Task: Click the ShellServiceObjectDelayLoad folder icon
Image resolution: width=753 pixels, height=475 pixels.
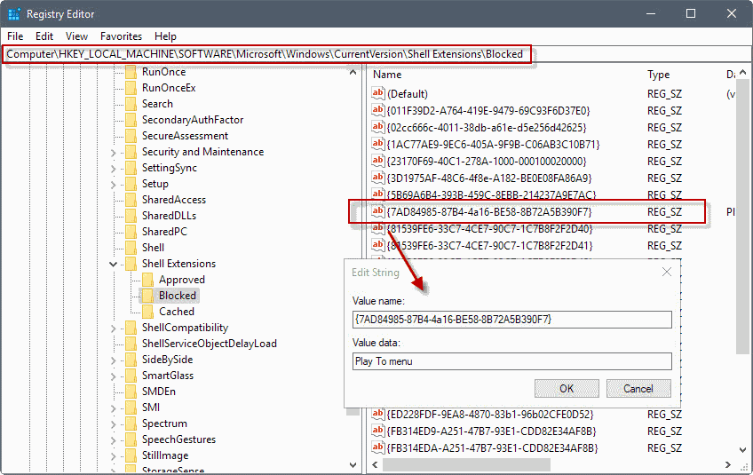Action: click(x=131, y=344)
